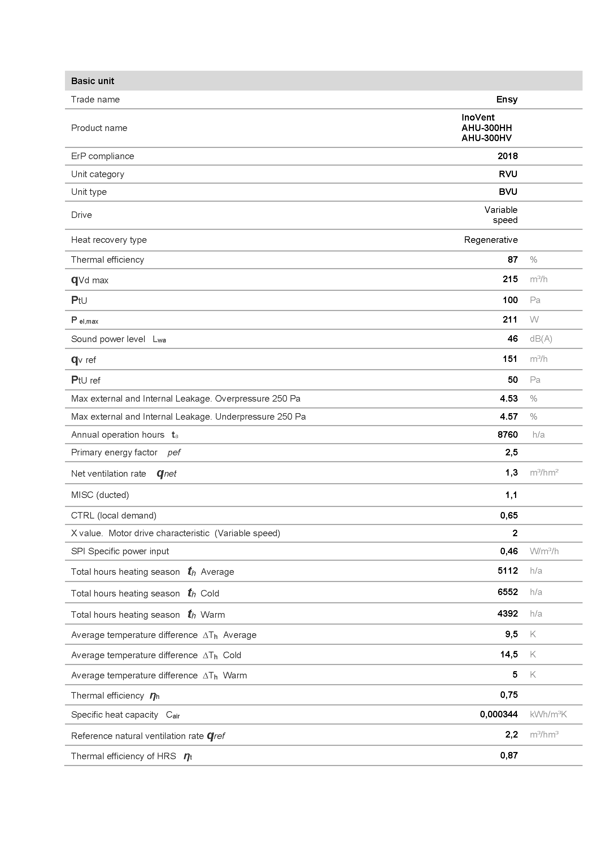Click the ErP compliance value '2018'
This screenshot has height=844, width=597.
pos(507,156)
